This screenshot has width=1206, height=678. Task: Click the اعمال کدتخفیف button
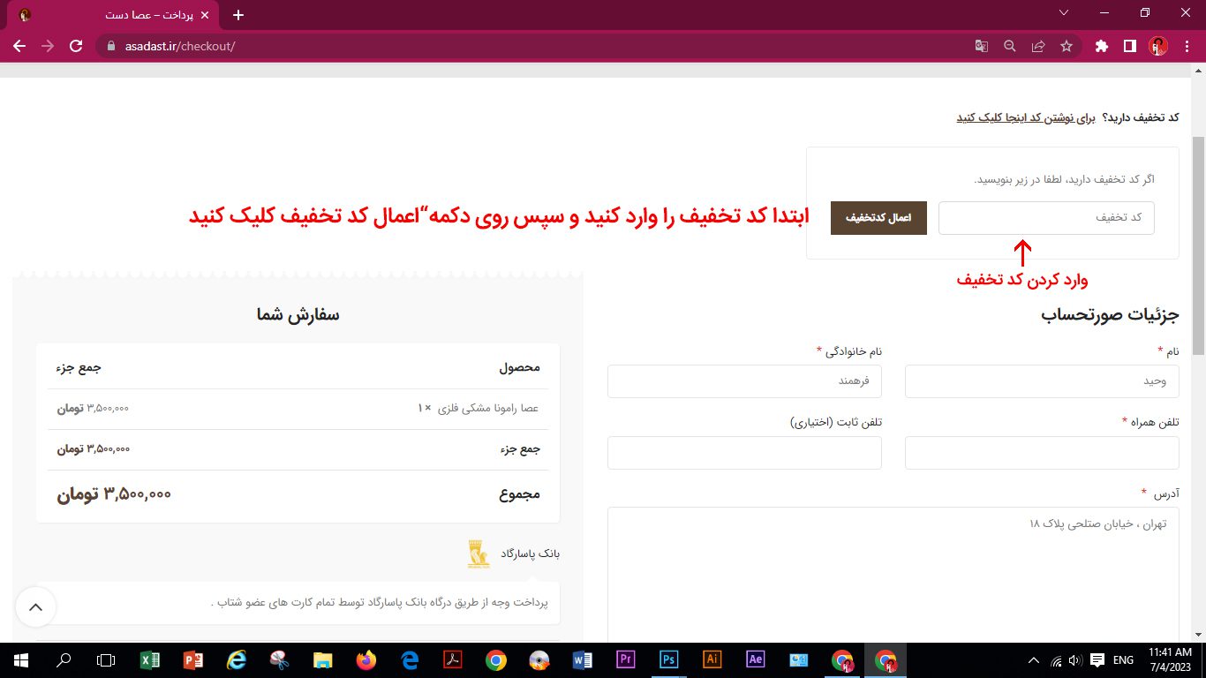click(878, 218)
